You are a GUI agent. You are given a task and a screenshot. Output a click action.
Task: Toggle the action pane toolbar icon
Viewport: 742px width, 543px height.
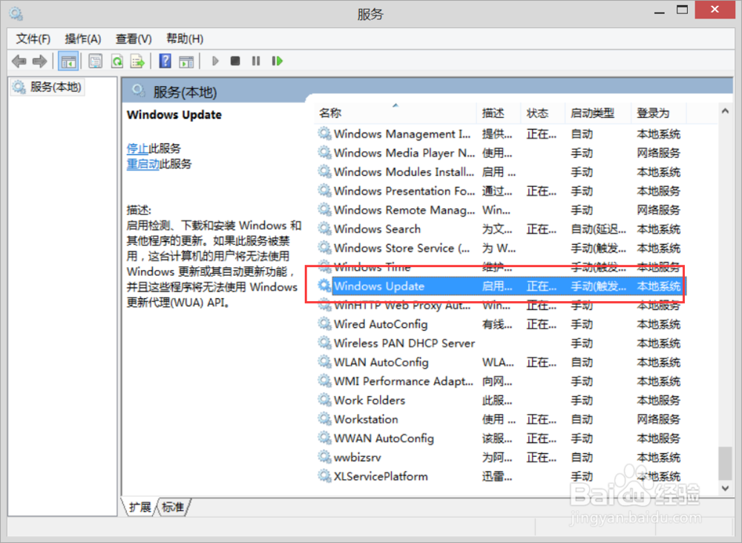(x=186, y=61)
